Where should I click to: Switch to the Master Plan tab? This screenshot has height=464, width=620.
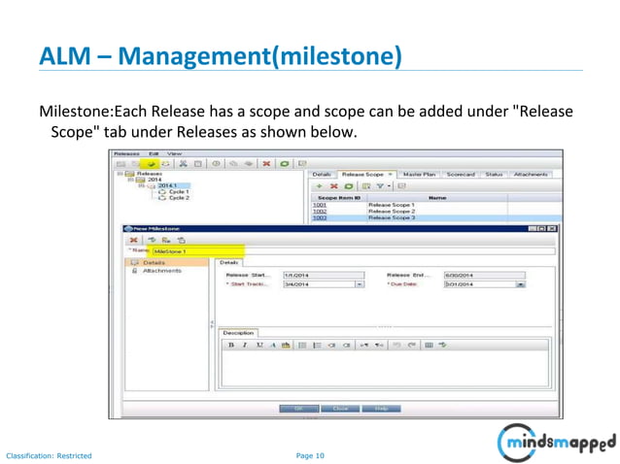click(419, 174)
